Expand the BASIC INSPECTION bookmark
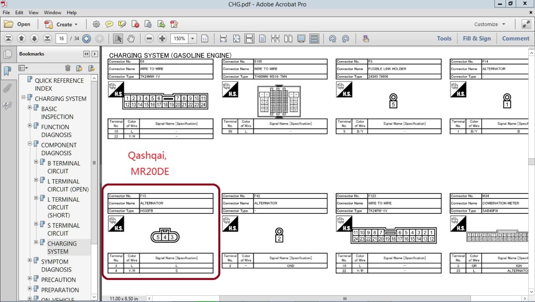Image resolution: width=535 pixels, height=302 pixels. tap(30, 108)
